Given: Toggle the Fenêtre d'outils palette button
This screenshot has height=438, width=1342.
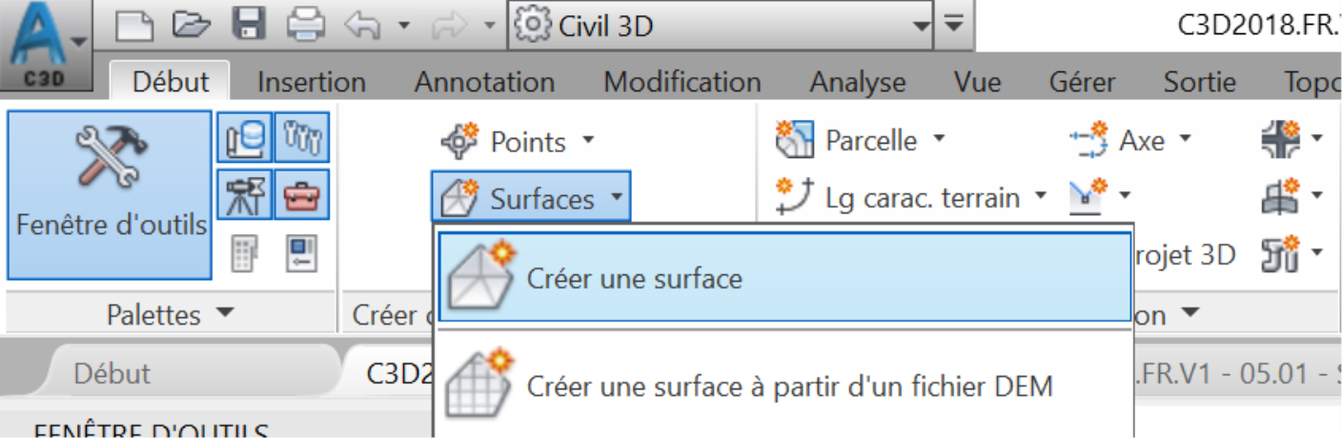Looking at the screenshot, I should click(x=110, y=194).
